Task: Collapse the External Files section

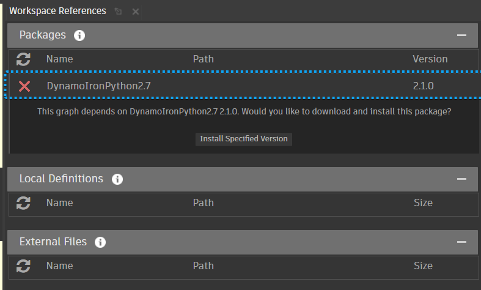Action: tap(461, 242)
